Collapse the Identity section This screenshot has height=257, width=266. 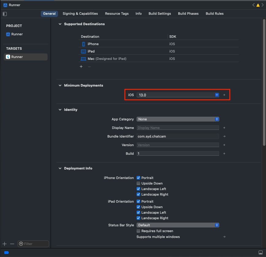coord(60,110)
